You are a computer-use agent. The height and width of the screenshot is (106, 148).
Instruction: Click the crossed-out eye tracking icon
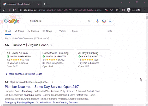pos(111,10)
